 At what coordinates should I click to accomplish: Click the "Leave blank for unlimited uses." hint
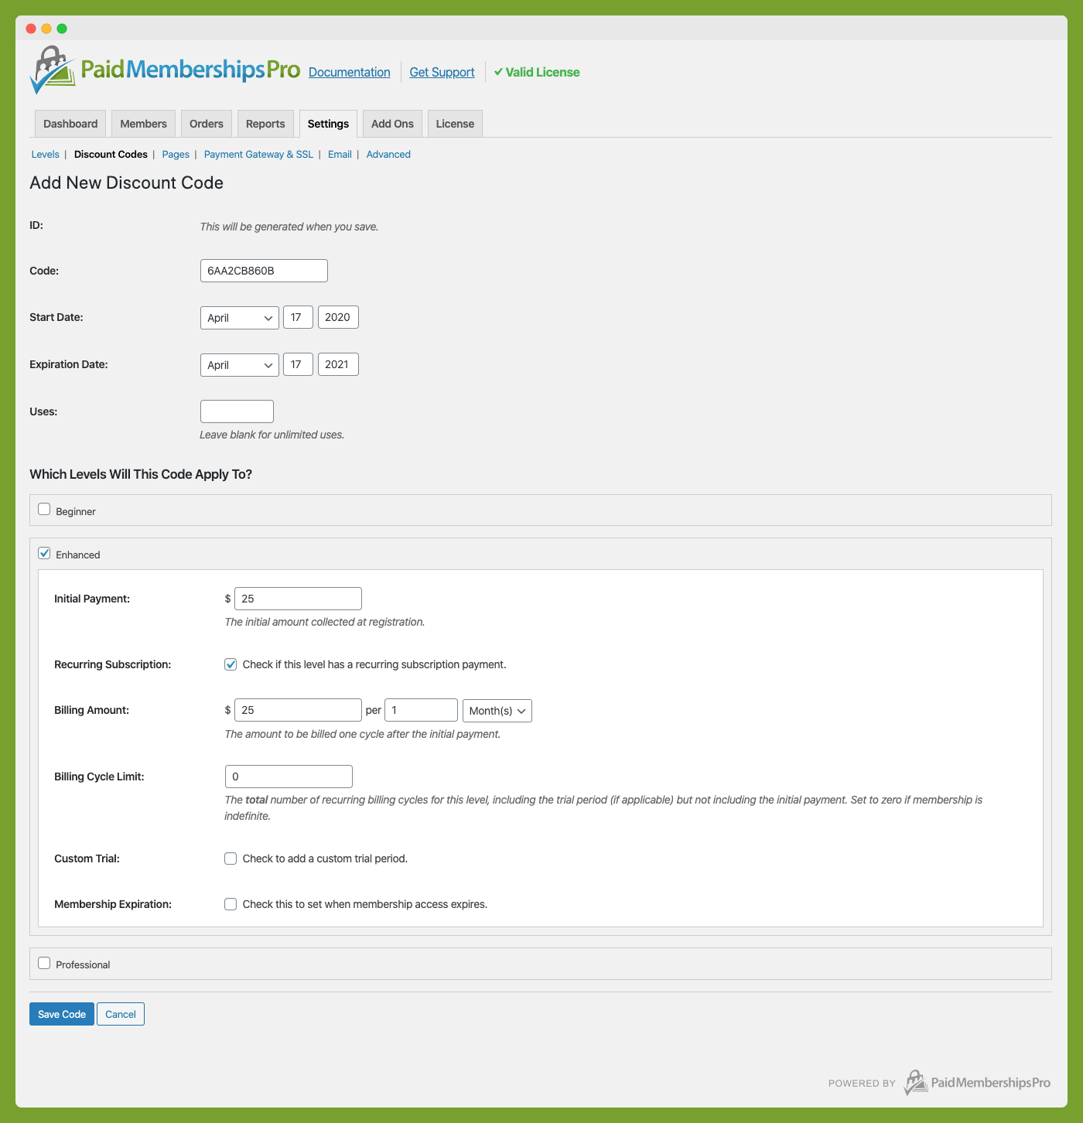(x=272, y=435)
